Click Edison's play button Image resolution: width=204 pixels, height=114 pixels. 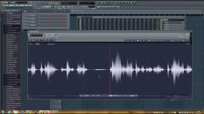pyautogui.click(x=35, y=35)
